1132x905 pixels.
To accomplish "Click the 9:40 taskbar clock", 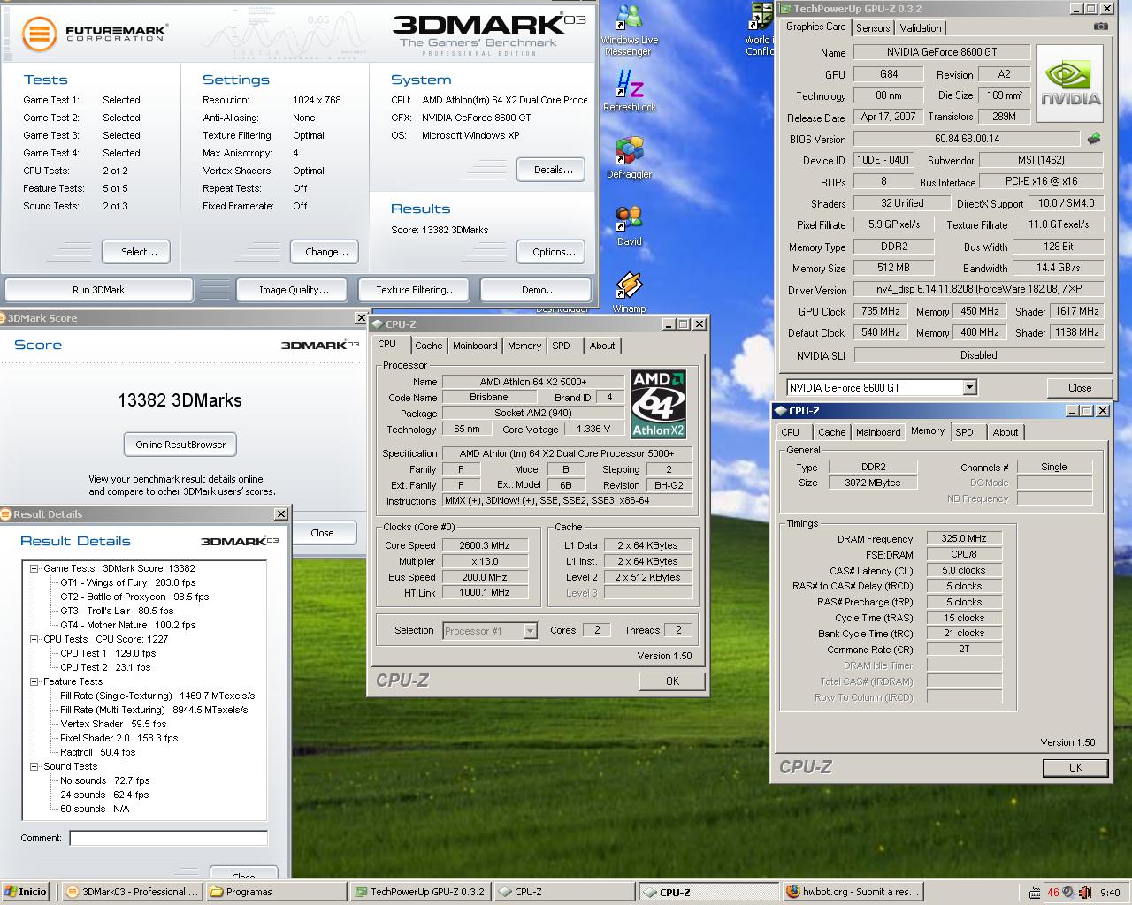I will click(1110, 893).
